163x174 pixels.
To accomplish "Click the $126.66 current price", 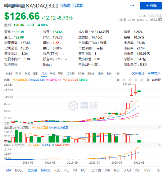I will tap(22, 16).
